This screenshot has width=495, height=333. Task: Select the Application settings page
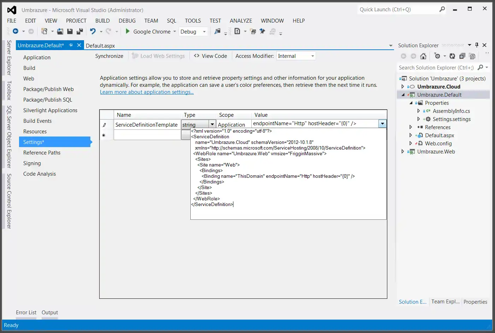(x=37, y=57)
